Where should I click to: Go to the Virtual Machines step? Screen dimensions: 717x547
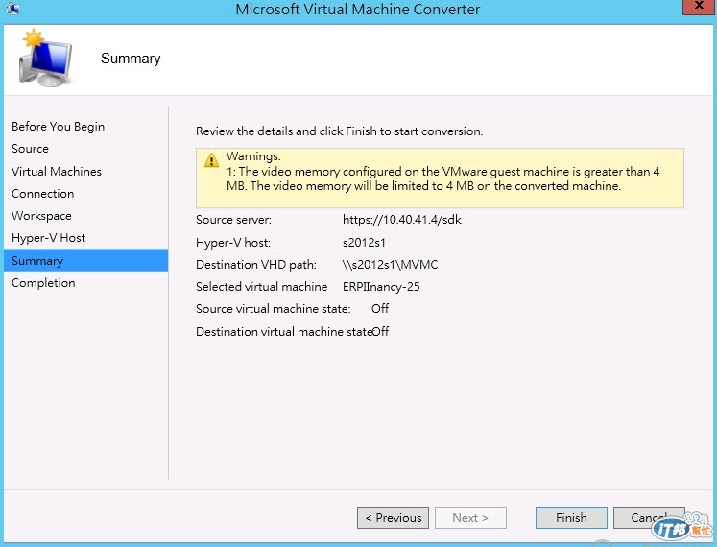point(57,171)
